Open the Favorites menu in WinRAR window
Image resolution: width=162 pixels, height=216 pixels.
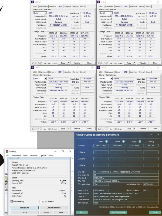pos(34,156)
